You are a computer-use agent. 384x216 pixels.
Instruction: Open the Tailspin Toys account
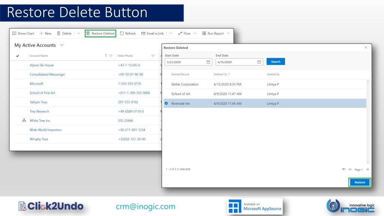pos(39,102)
